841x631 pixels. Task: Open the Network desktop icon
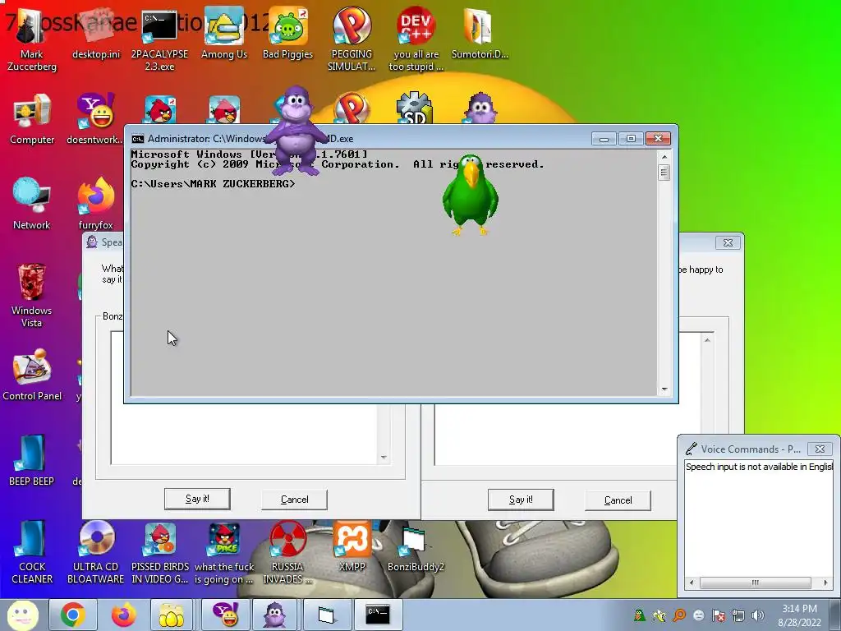click(32, 205)
